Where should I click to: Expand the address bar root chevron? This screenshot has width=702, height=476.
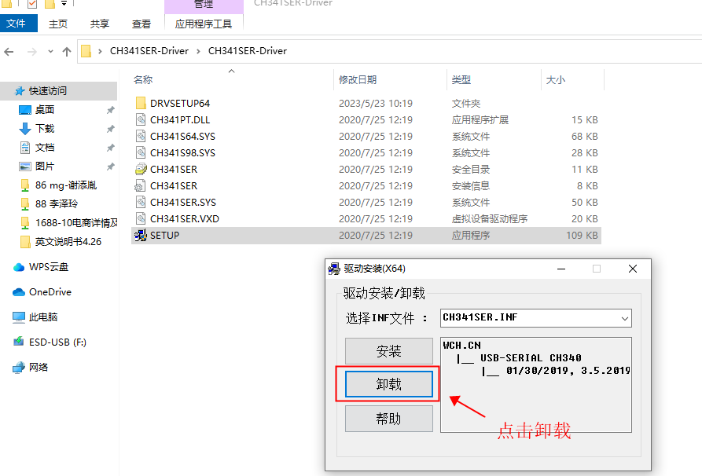101,51
